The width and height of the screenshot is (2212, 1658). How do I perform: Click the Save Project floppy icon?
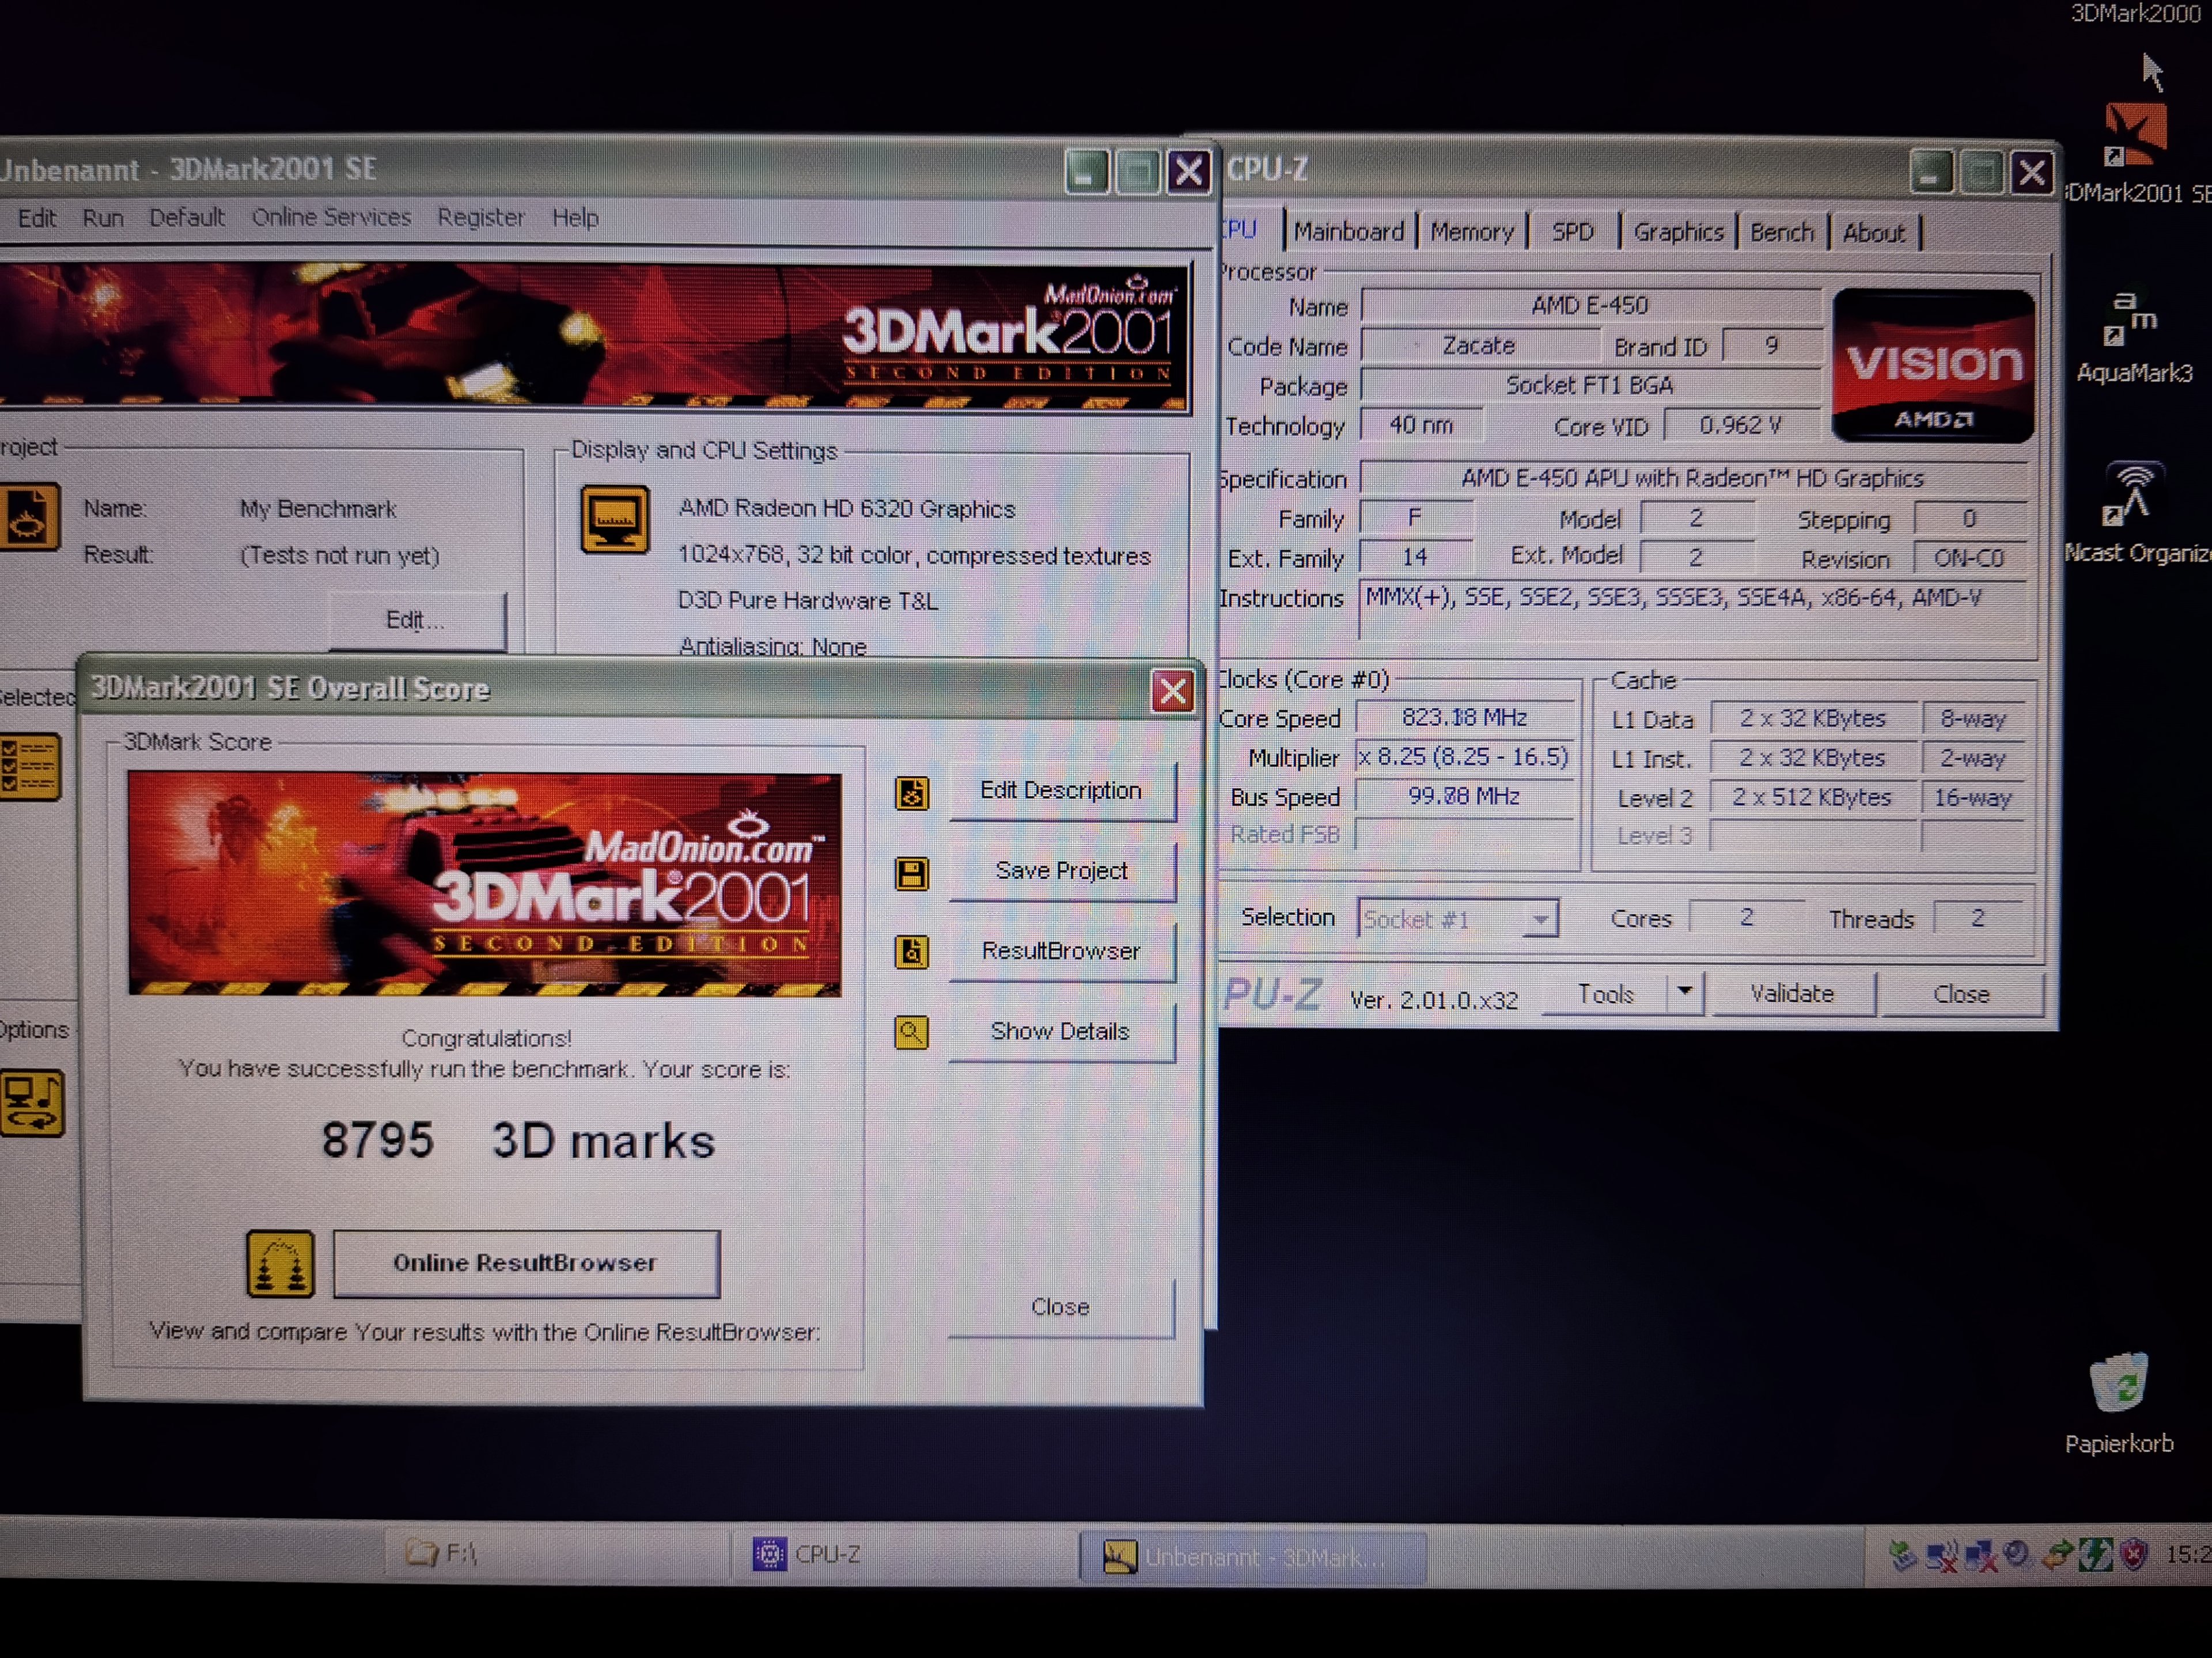point(911,873)
